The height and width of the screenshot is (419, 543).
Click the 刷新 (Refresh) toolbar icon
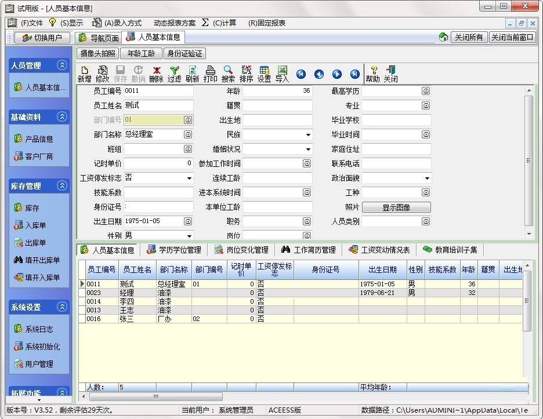(x=193, y=74)
